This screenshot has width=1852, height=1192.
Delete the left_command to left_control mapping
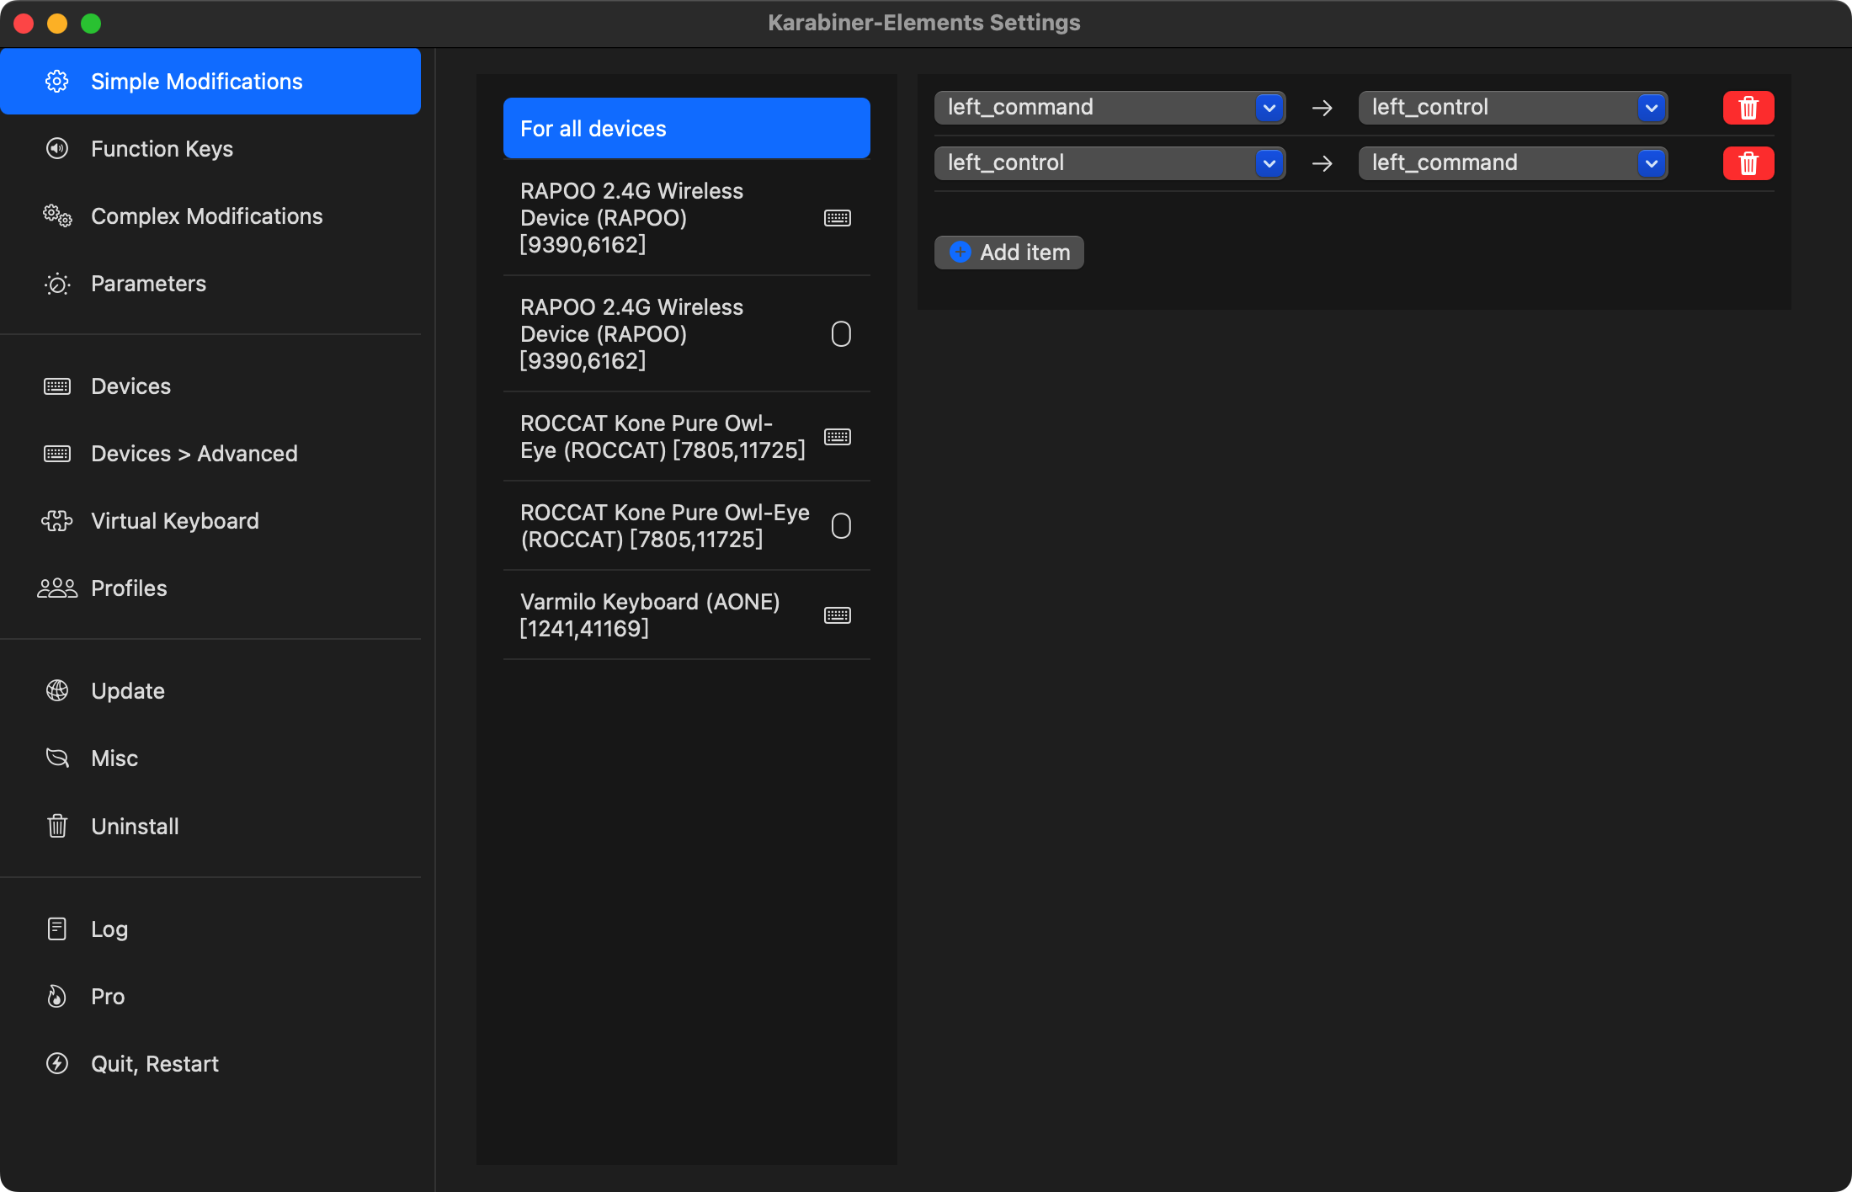[1748, 108]
